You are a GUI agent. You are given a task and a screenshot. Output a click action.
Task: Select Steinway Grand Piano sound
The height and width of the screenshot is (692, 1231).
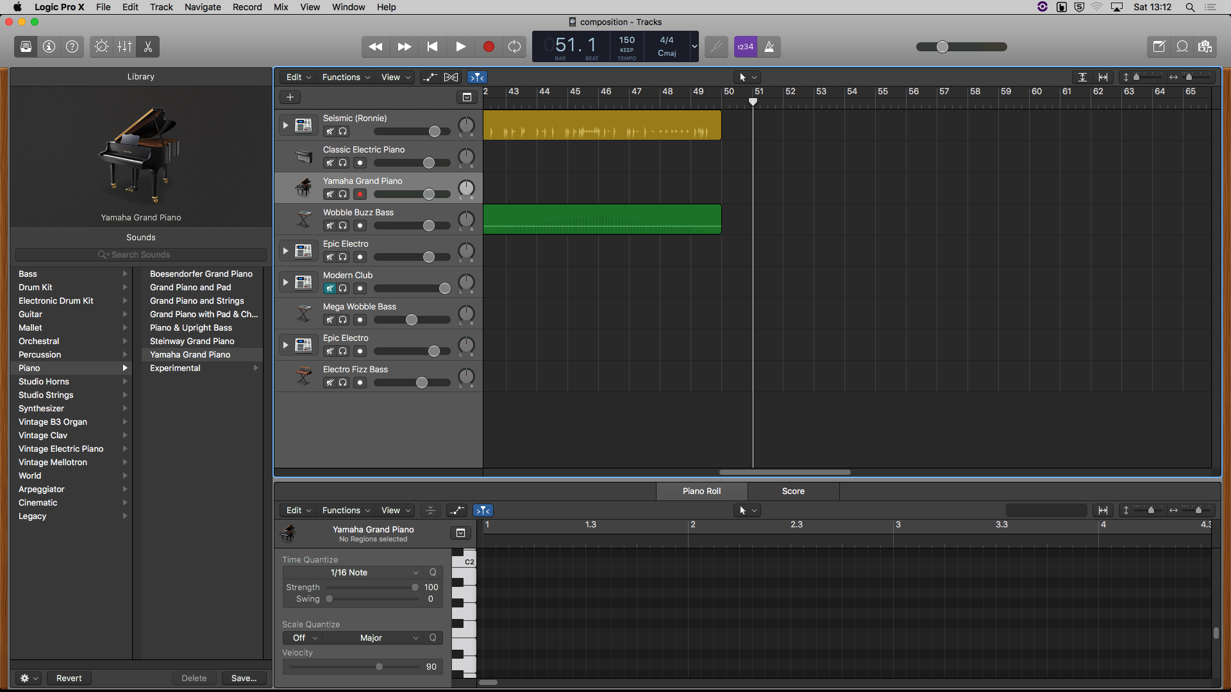pyautogui.click(x=192, y=342)
